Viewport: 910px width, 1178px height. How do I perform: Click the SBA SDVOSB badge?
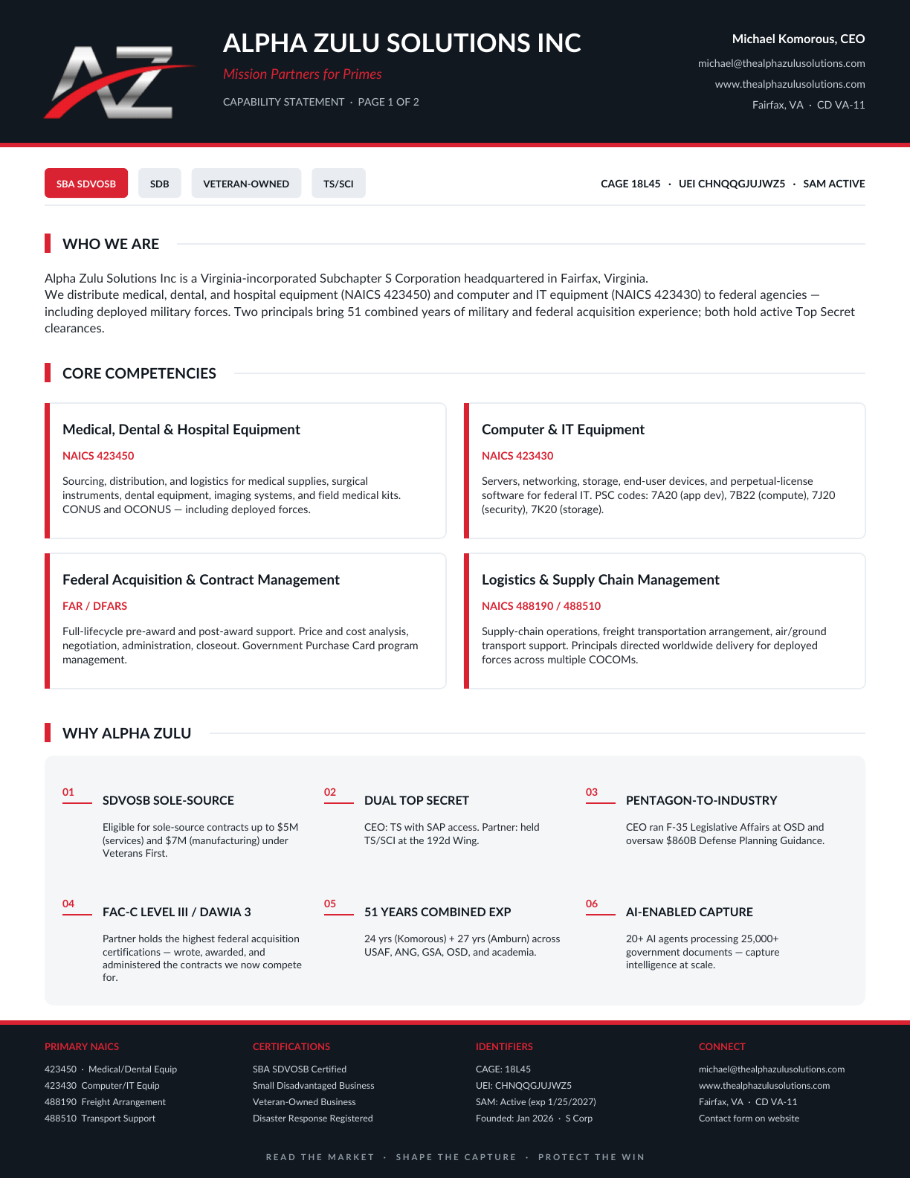click(x=86, y=184)
